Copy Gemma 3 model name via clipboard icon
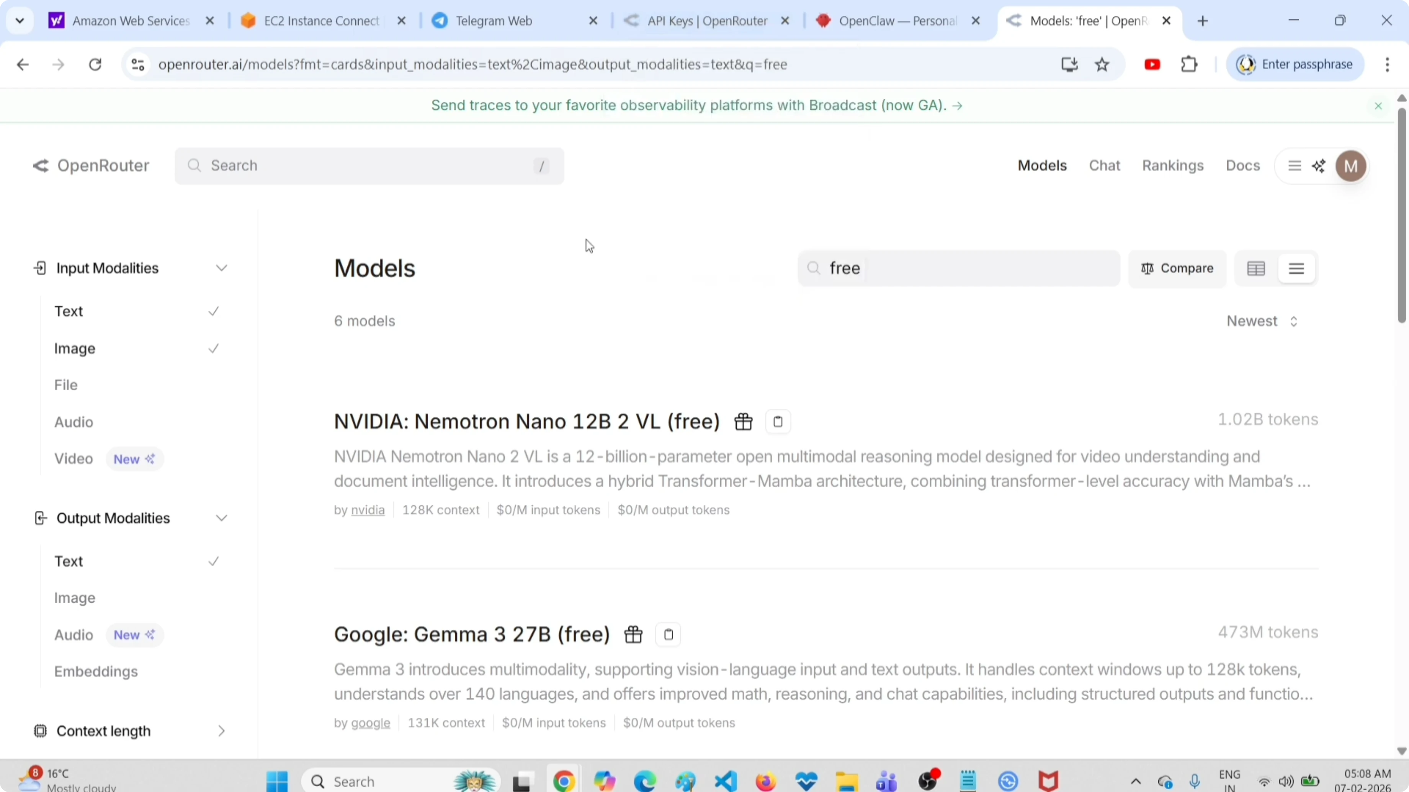This screenshot has height=792, width=1409. tap(667, 635)
